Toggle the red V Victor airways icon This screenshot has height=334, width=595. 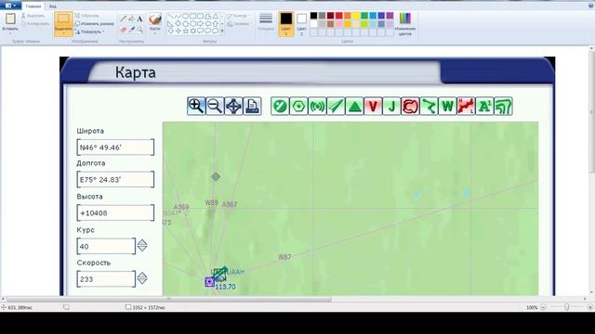point(373,106)
